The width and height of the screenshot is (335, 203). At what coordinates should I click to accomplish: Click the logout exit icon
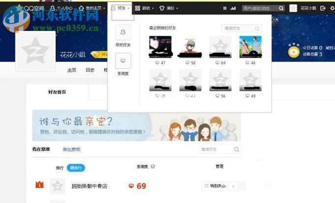pos(323,8)
